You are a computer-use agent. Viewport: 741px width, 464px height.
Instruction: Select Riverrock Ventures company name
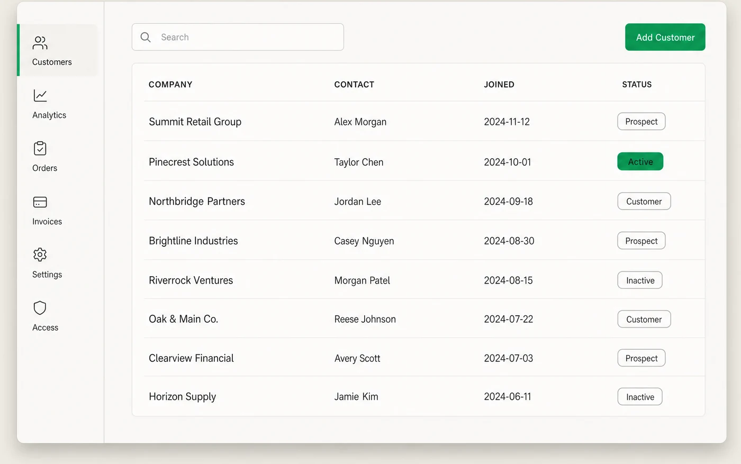pos(191,280)
